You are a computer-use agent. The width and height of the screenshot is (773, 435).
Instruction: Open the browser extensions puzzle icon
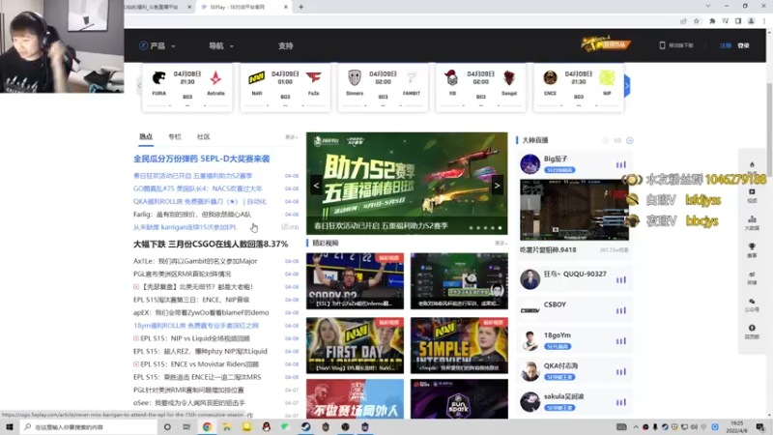coord(712,21)
